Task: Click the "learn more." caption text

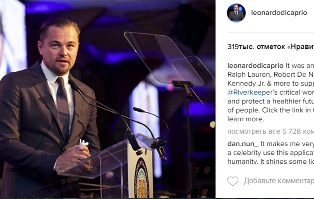Action: click(x=246, y=119)
